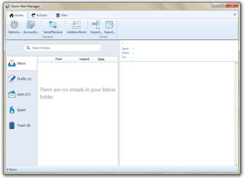This screenshot has height=178, width=245.
Task: Click the Drafts (1) folder label
Action: 24,79
